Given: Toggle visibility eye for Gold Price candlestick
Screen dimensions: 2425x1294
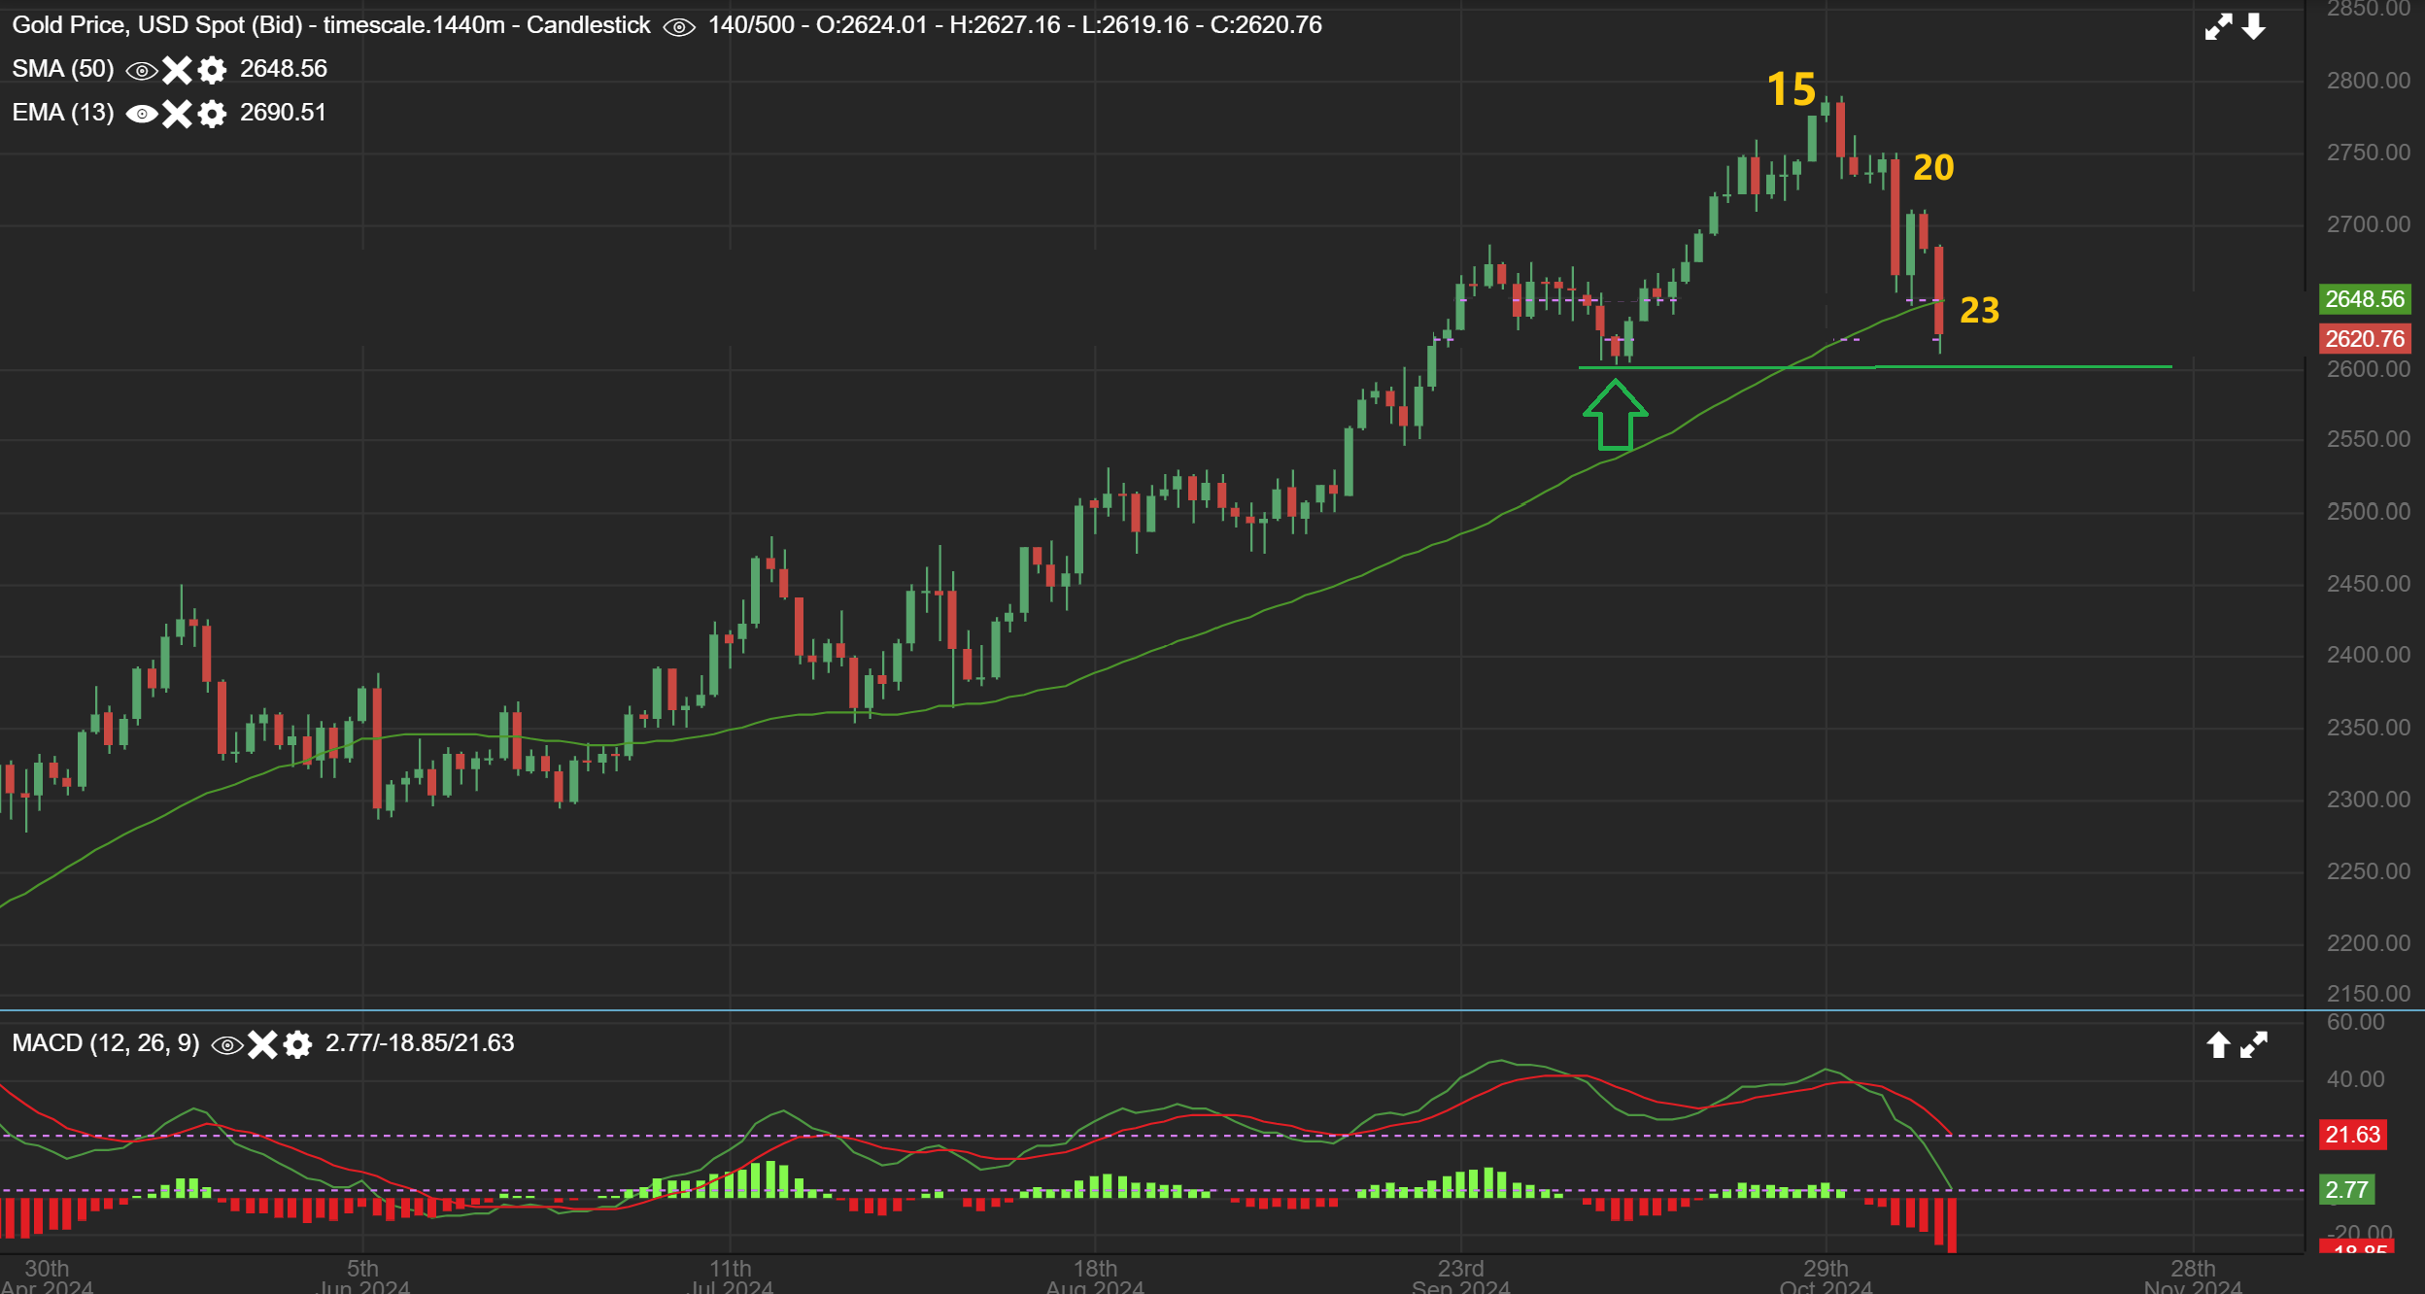Looking at the screenshot, I should (x=678, y=27).
